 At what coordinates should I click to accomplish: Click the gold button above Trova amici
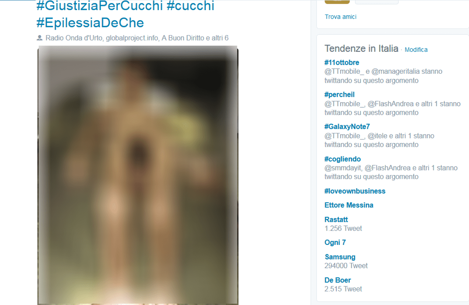coord(337,2)
